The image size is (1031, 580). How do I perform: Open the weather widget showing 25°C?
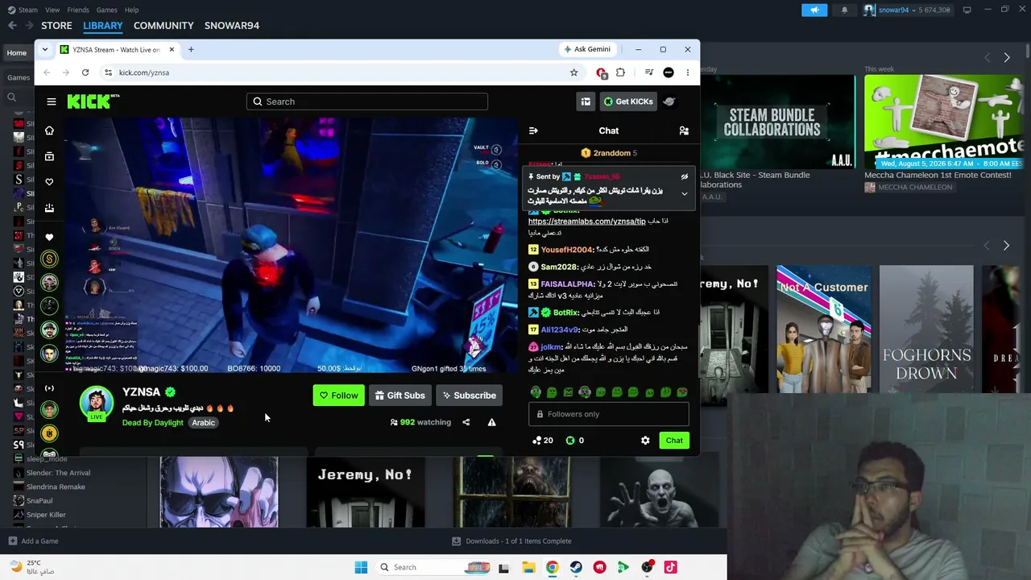click(x=34, y=567)
